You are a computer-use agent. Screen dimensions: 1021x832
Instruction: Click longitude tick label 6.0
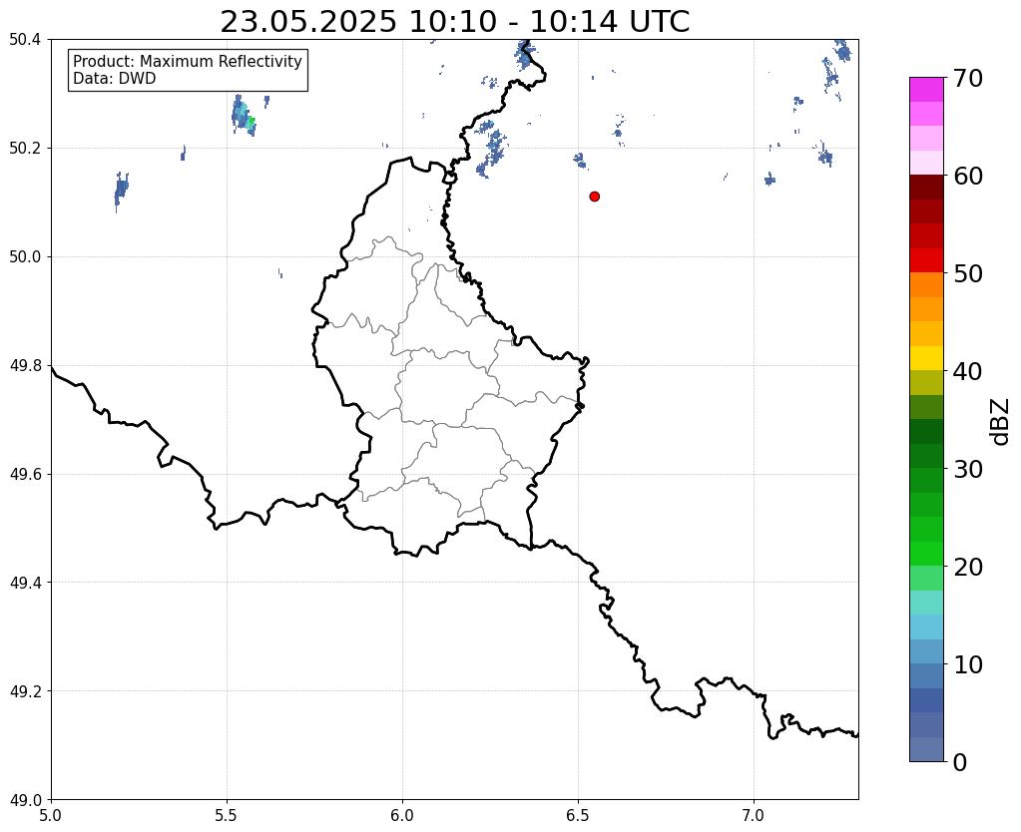[x=402, y=815]
